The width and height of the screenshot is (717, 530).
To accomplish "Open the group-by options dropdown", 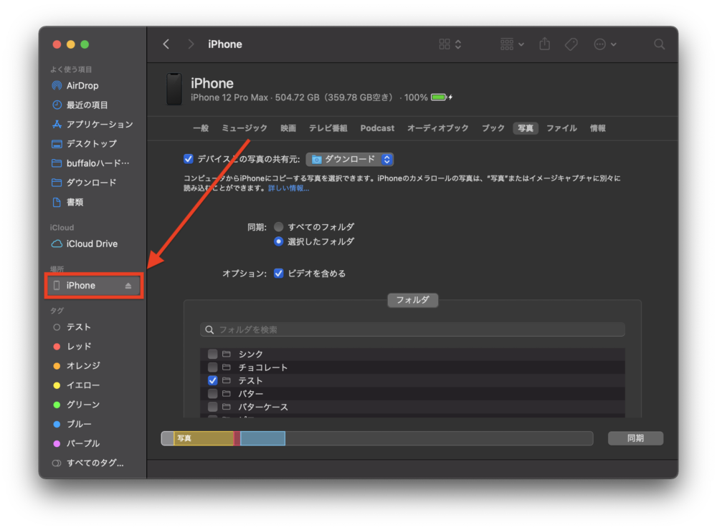I will pos(512,44).
